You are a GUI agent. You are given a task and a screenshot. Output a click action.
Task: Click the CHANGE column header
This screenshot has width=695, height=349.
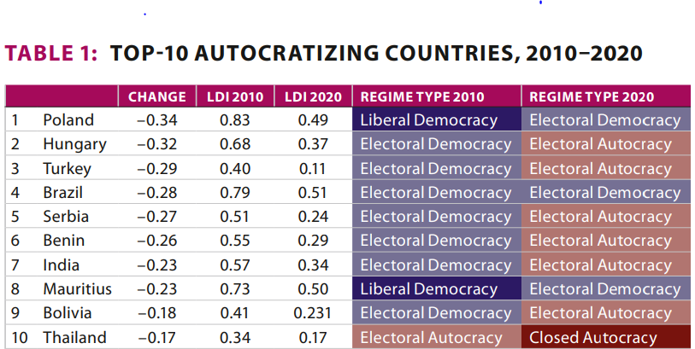coord(156,96)
